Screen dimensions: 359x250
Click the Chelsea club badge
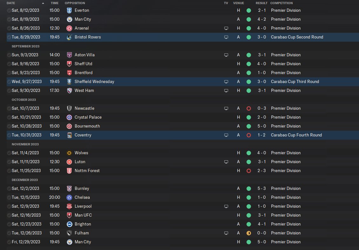tap(69, 197)
